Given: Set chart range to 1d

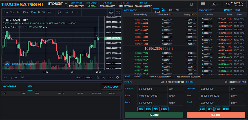Looking at the screenshot, I should click(x=28, y=78).
